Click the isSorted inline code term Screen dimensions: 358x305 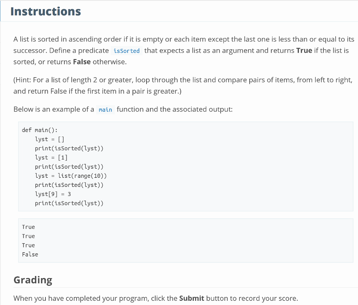pos(127,51)
